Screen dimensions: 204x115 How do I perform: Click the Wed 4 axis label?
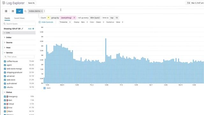tap(62, 85)
